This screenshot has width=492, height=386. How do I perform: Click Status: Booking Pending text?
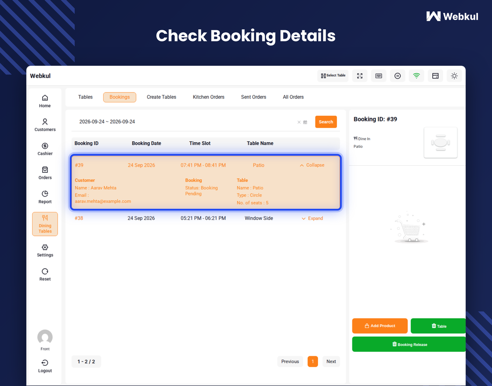pos(202,190)
